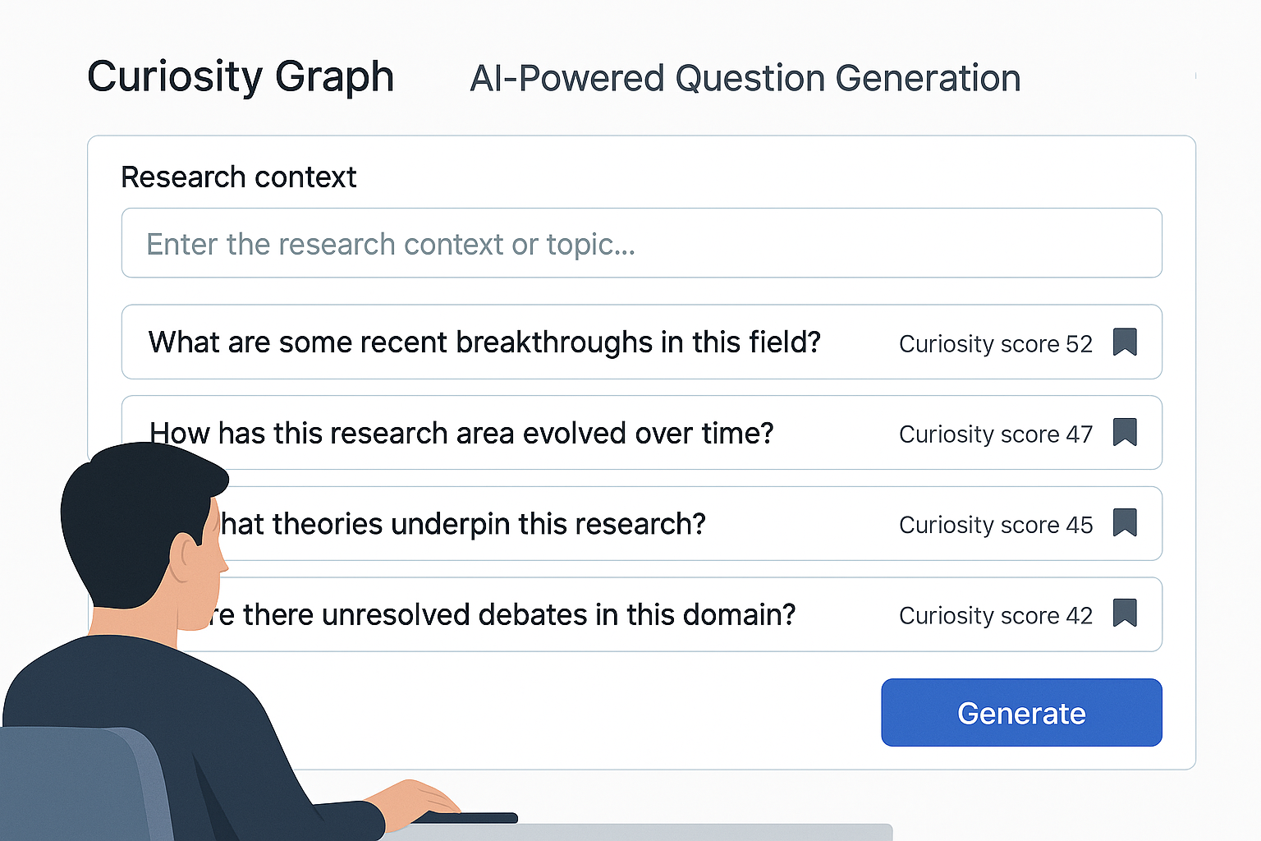Click the Research context label
The image size is (1261, 841).
click(238, 177)
